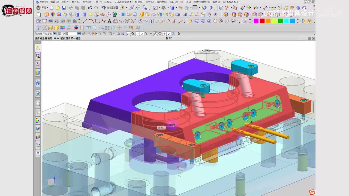Toggle the Intersection snap option
The image size is (349, 196).
point(151,34)
